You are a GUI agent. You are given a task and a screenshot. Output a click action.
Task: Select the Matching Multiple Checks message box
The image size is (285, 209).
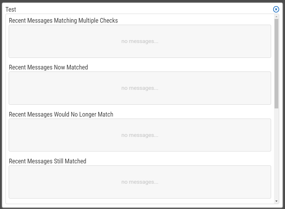pos(140,41)
